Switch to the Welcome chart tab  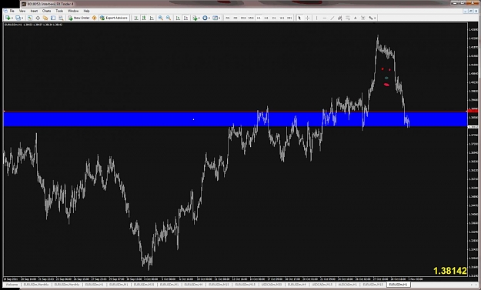pos(12,285)
